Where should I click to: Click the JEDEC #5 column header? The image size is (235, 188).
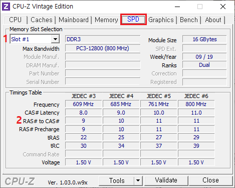click(x=159, y=96)
